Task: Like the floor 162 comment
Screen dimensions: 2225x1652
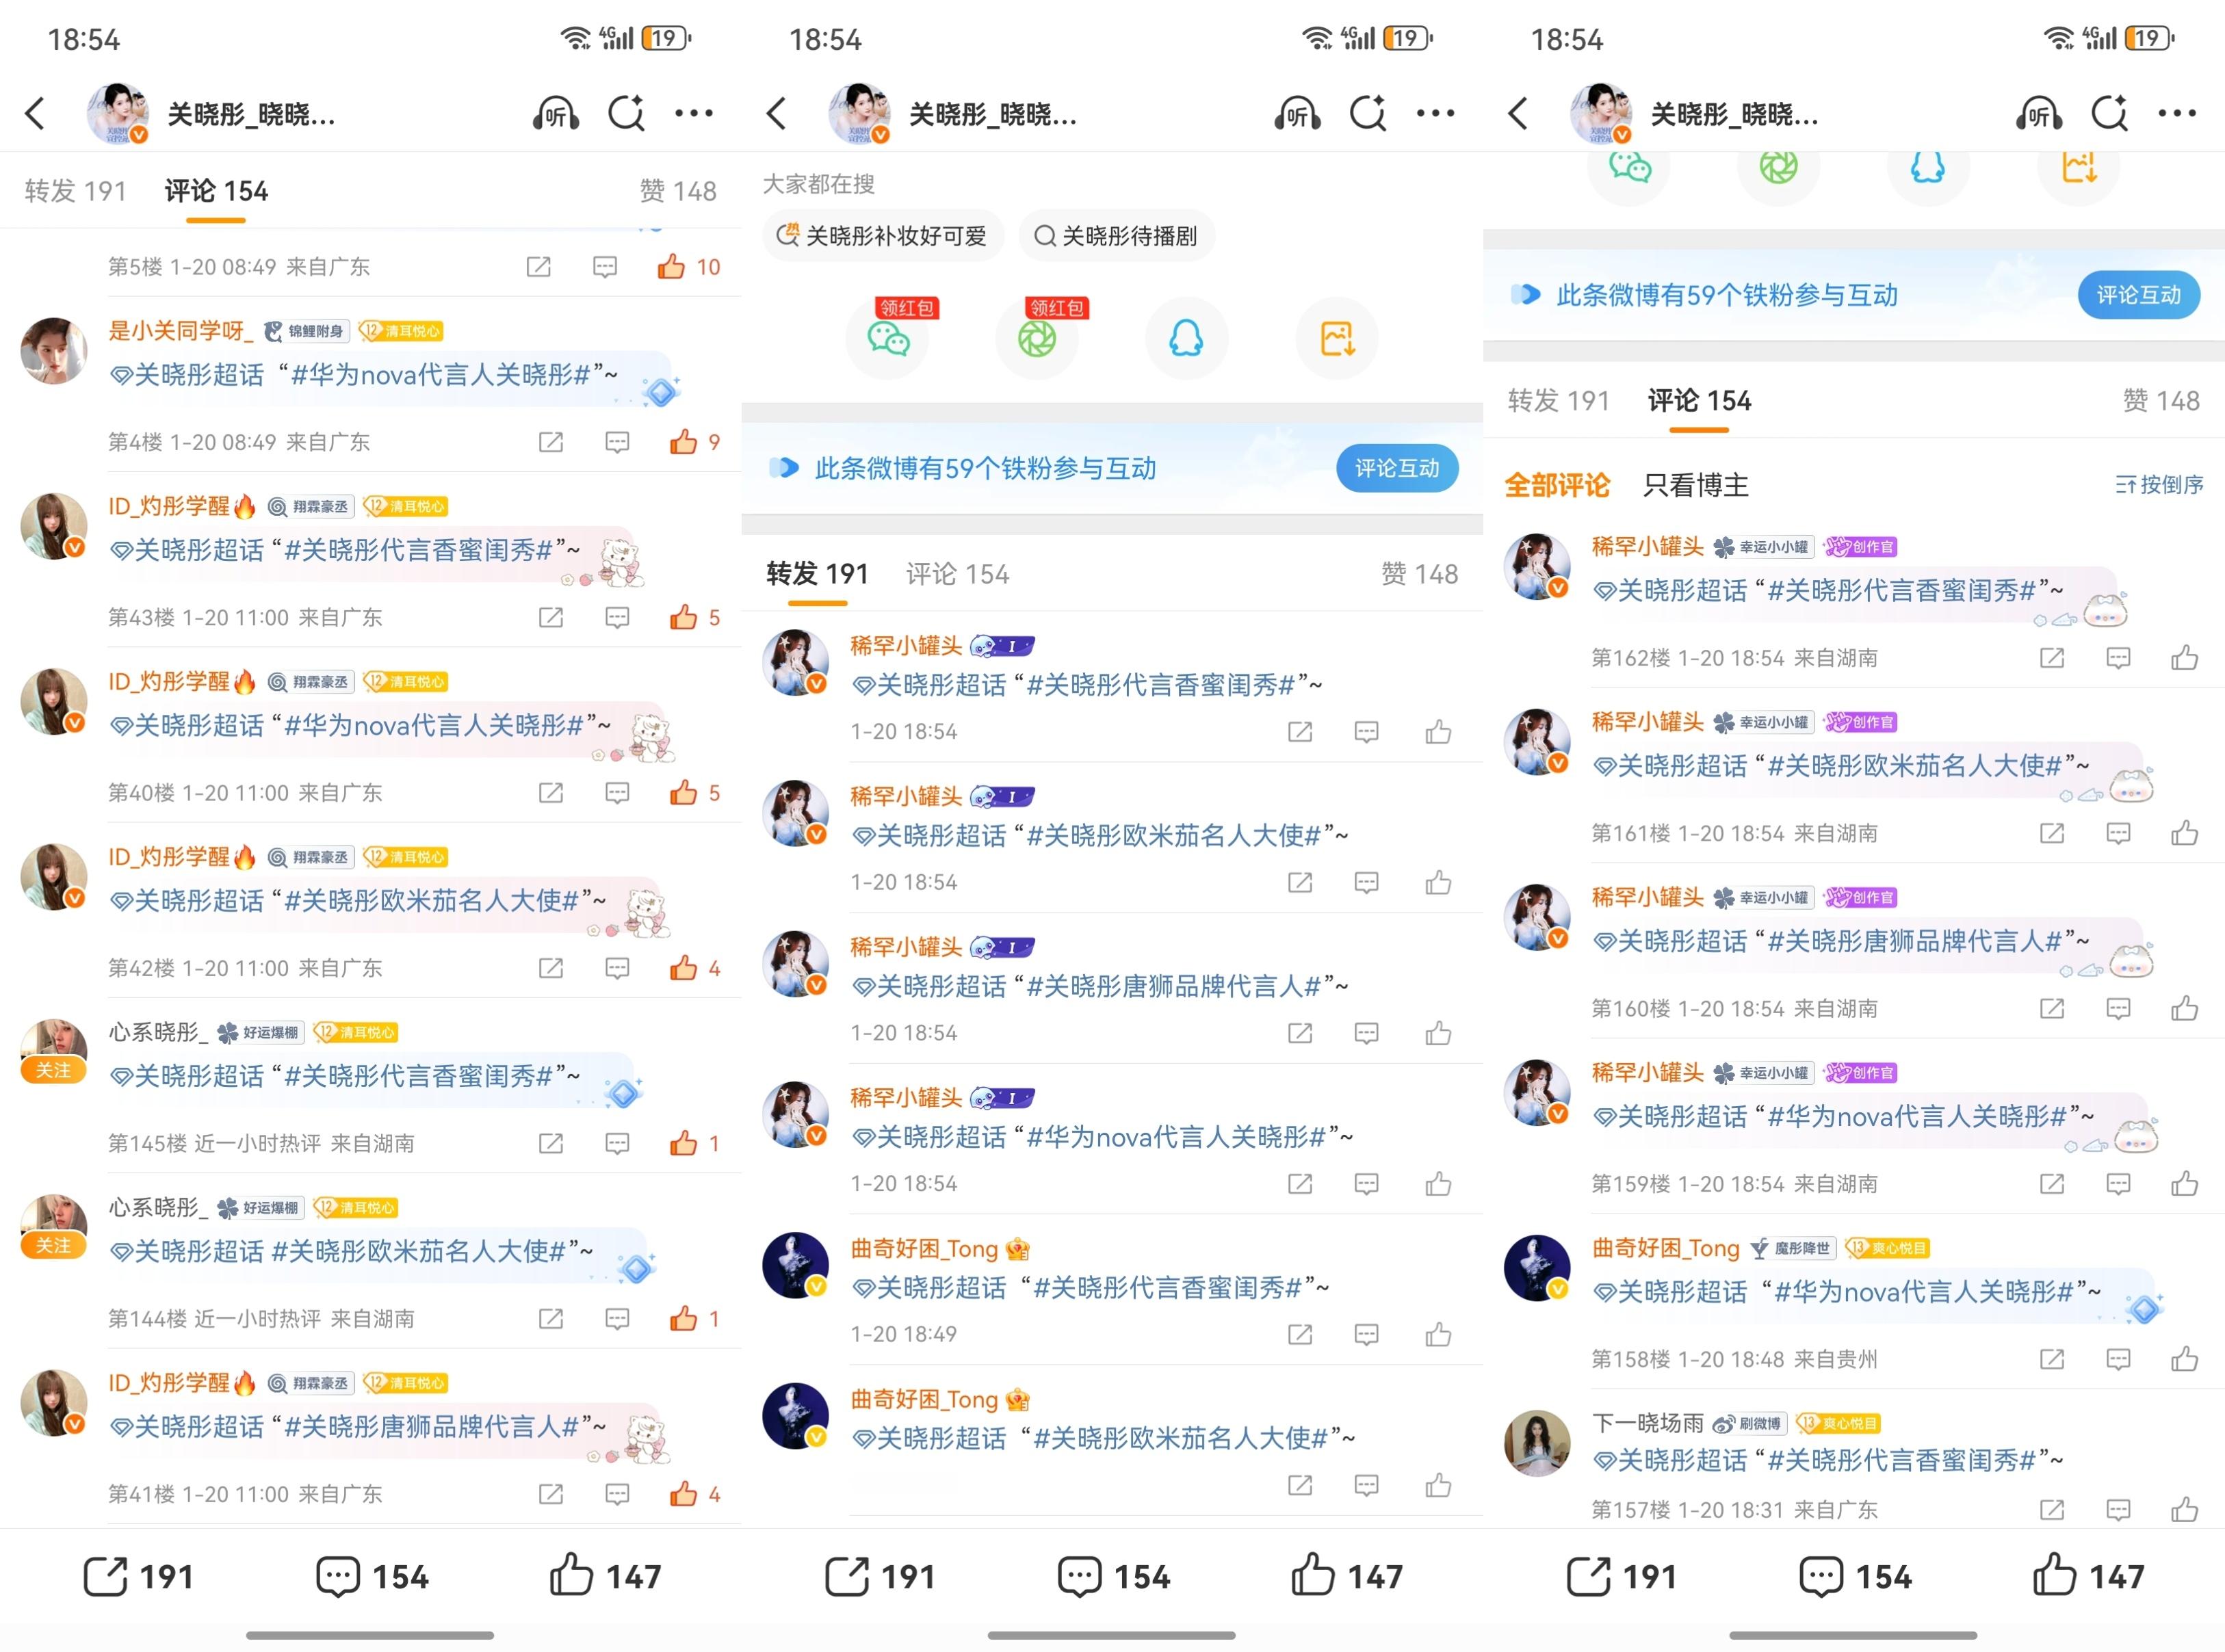Action: click(2185, 658)
